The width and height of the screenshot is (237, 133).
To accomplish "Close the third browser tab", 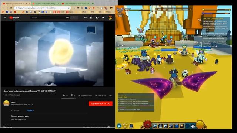I will [x=89, y=4].
